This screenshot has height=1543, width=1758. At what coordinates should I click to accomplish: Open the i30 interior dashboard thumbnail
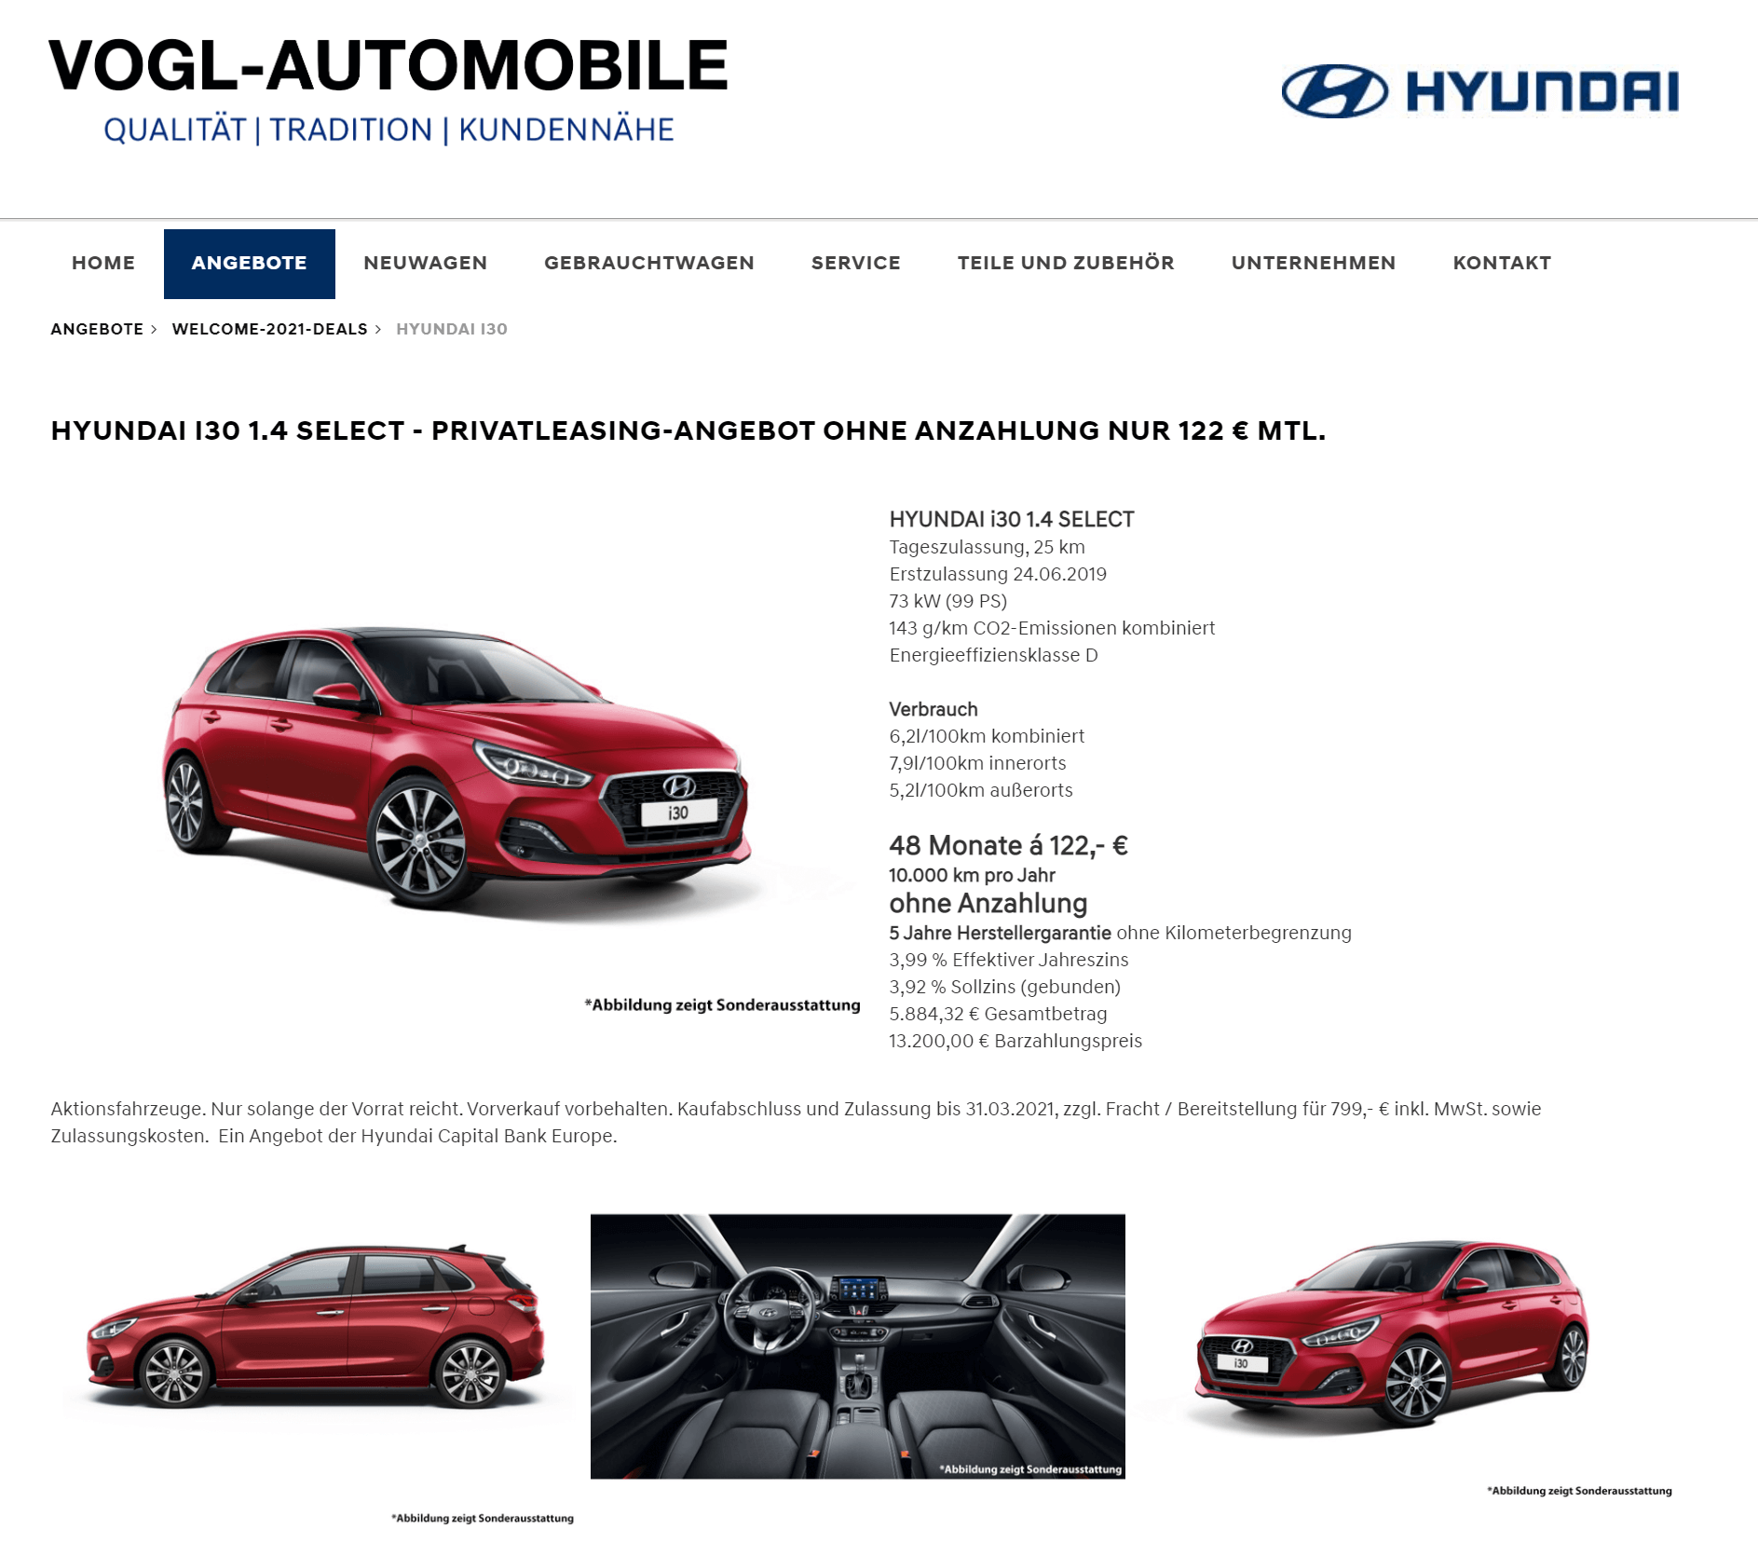[x=857, y=1345]
